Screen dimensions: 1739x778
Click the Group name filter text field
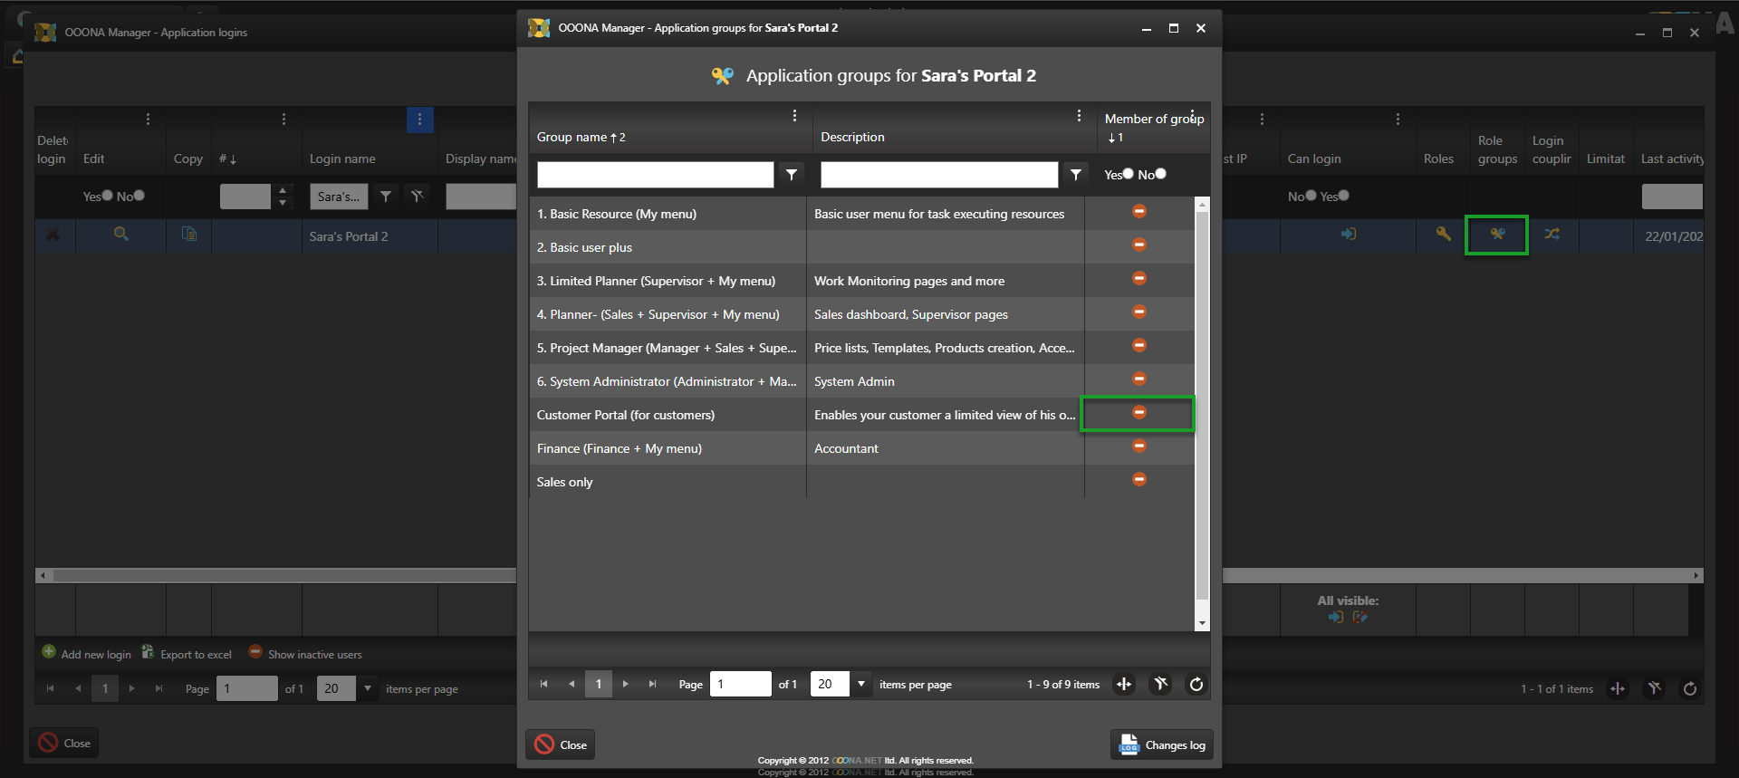(655, 175)
